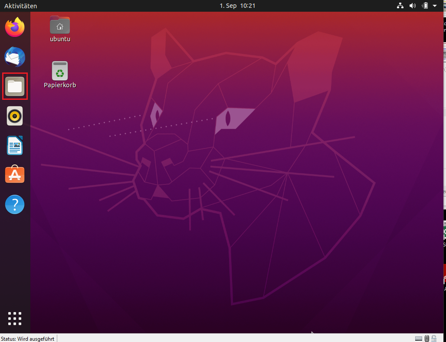Show all applications grid
This screenshot has height=342, width=446.
pos(15,319)
